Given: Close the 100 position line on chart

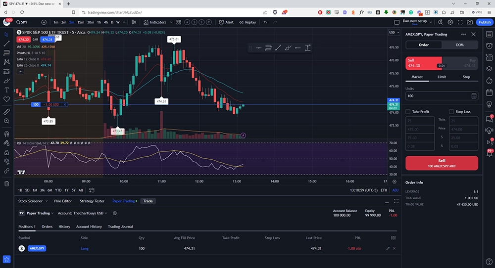Looking at the screenshot, I should (x=65, y=104).
